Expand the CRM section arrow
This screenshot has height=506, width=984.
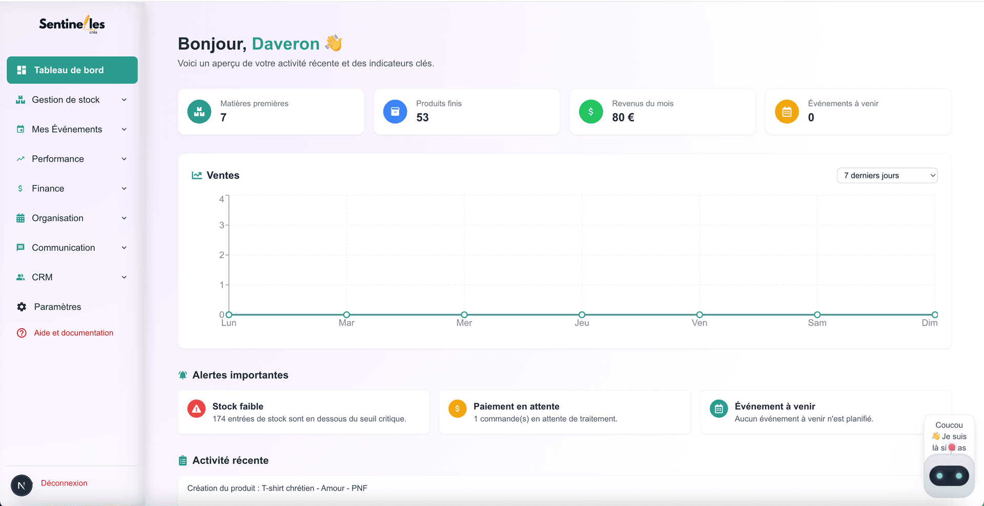pos(124,277)
